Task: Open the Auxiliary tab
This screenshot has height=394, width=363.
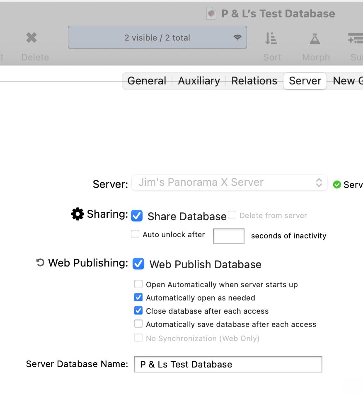Action: pos(199,81)
